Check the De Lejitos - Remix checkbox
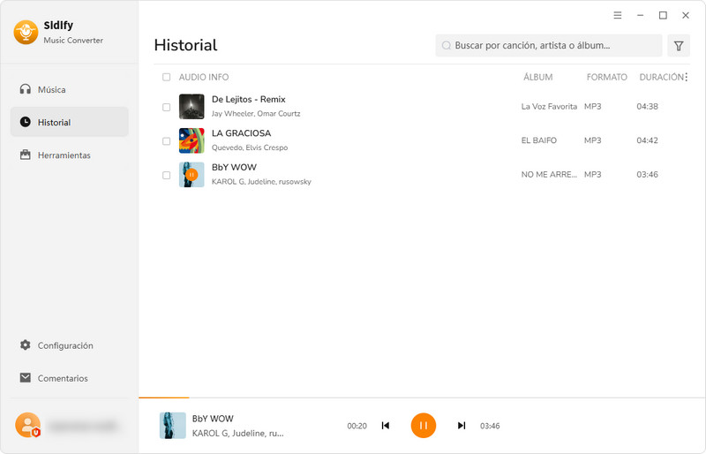This screenshot has width=706, height=454. coord(166,107)
